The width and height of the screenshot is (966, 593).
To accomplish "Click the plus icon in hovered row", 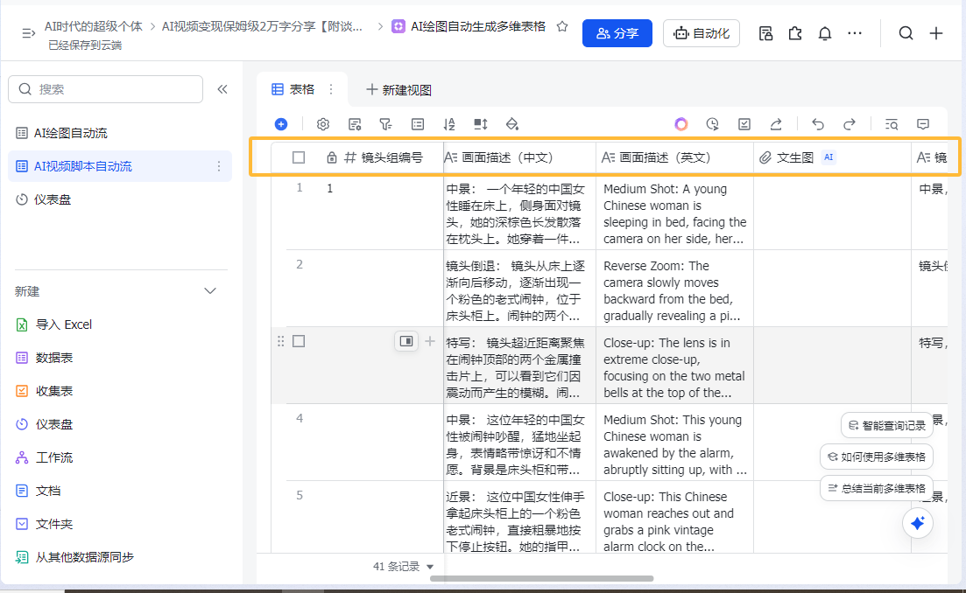I will [x=430, y=341].
